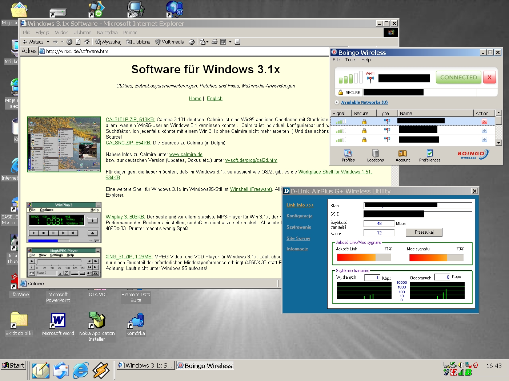509x381 pixels.
Task: Click the Wyszukaj search toolbar button
Action: tap(108, 42)
